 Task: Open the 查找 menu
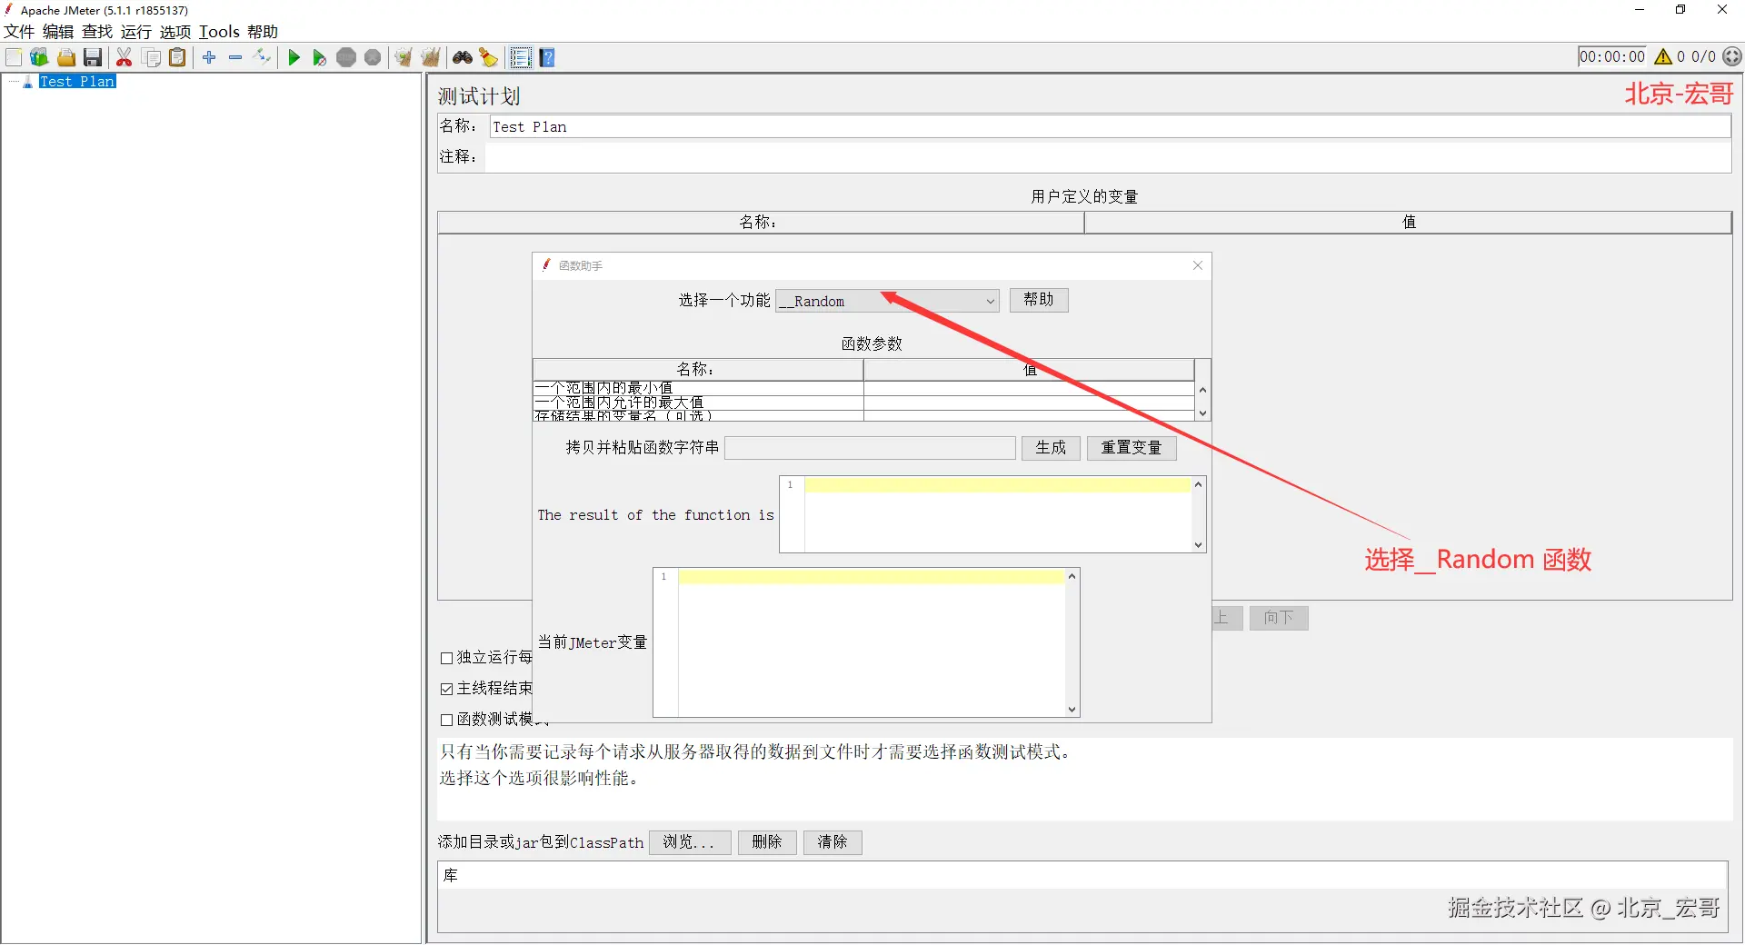click(x=97, y=32)
